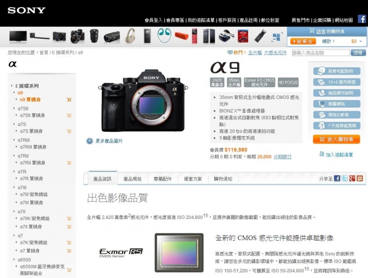Select the PlayStation VR headset category icon

tap(226, 36)
